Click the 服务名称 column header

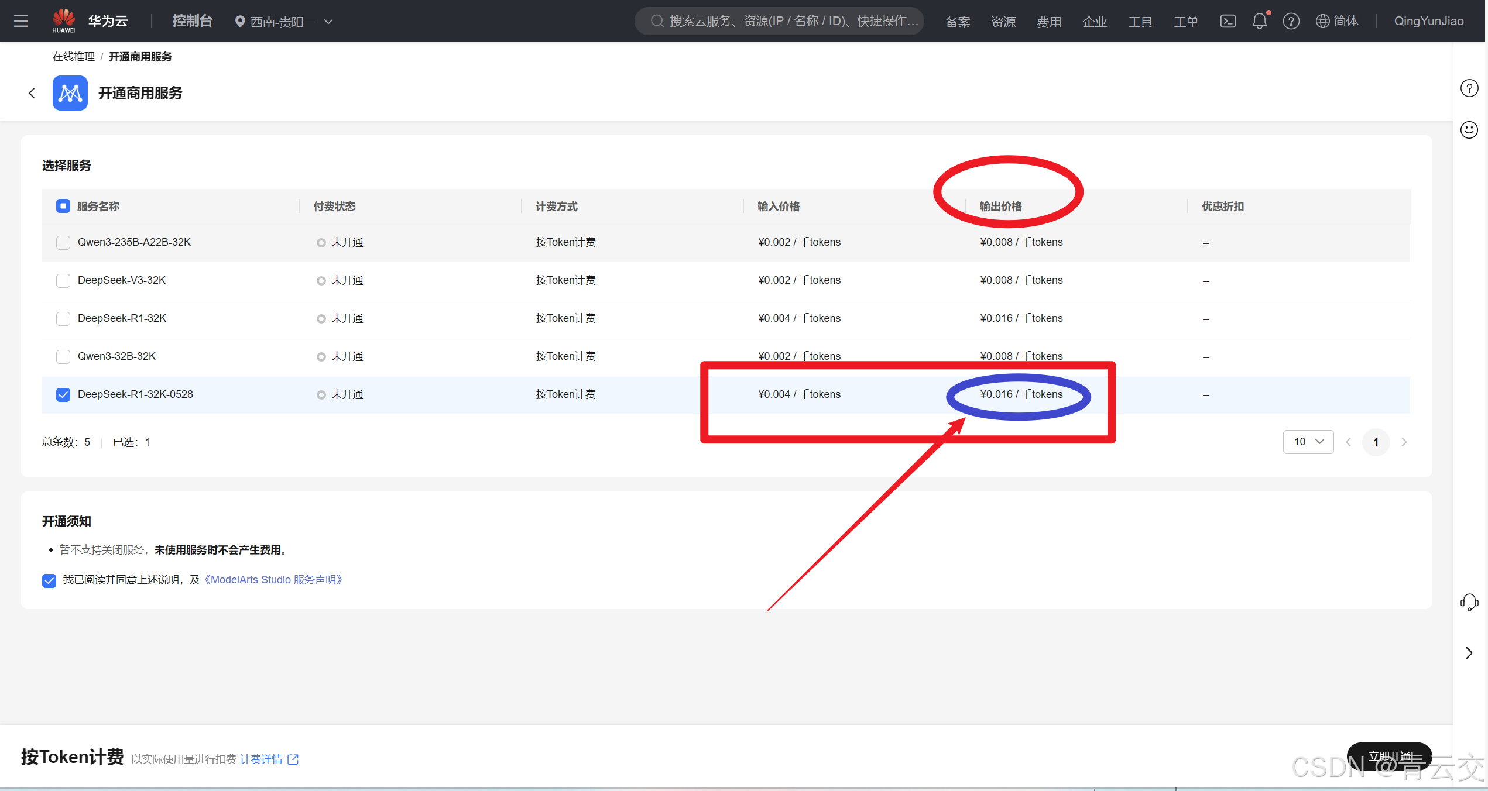coord(98,207)
